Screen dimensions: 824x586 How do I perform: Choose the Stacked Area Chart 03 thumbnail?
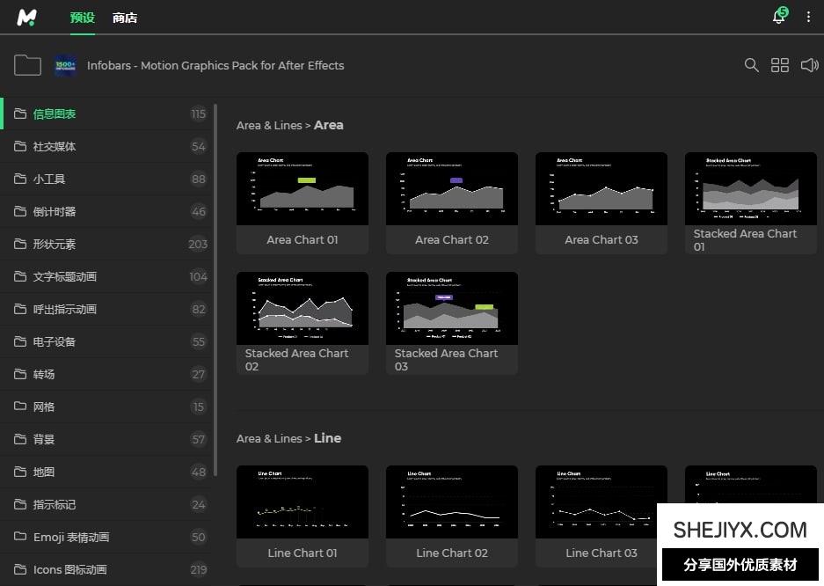[x=452, y=308]
